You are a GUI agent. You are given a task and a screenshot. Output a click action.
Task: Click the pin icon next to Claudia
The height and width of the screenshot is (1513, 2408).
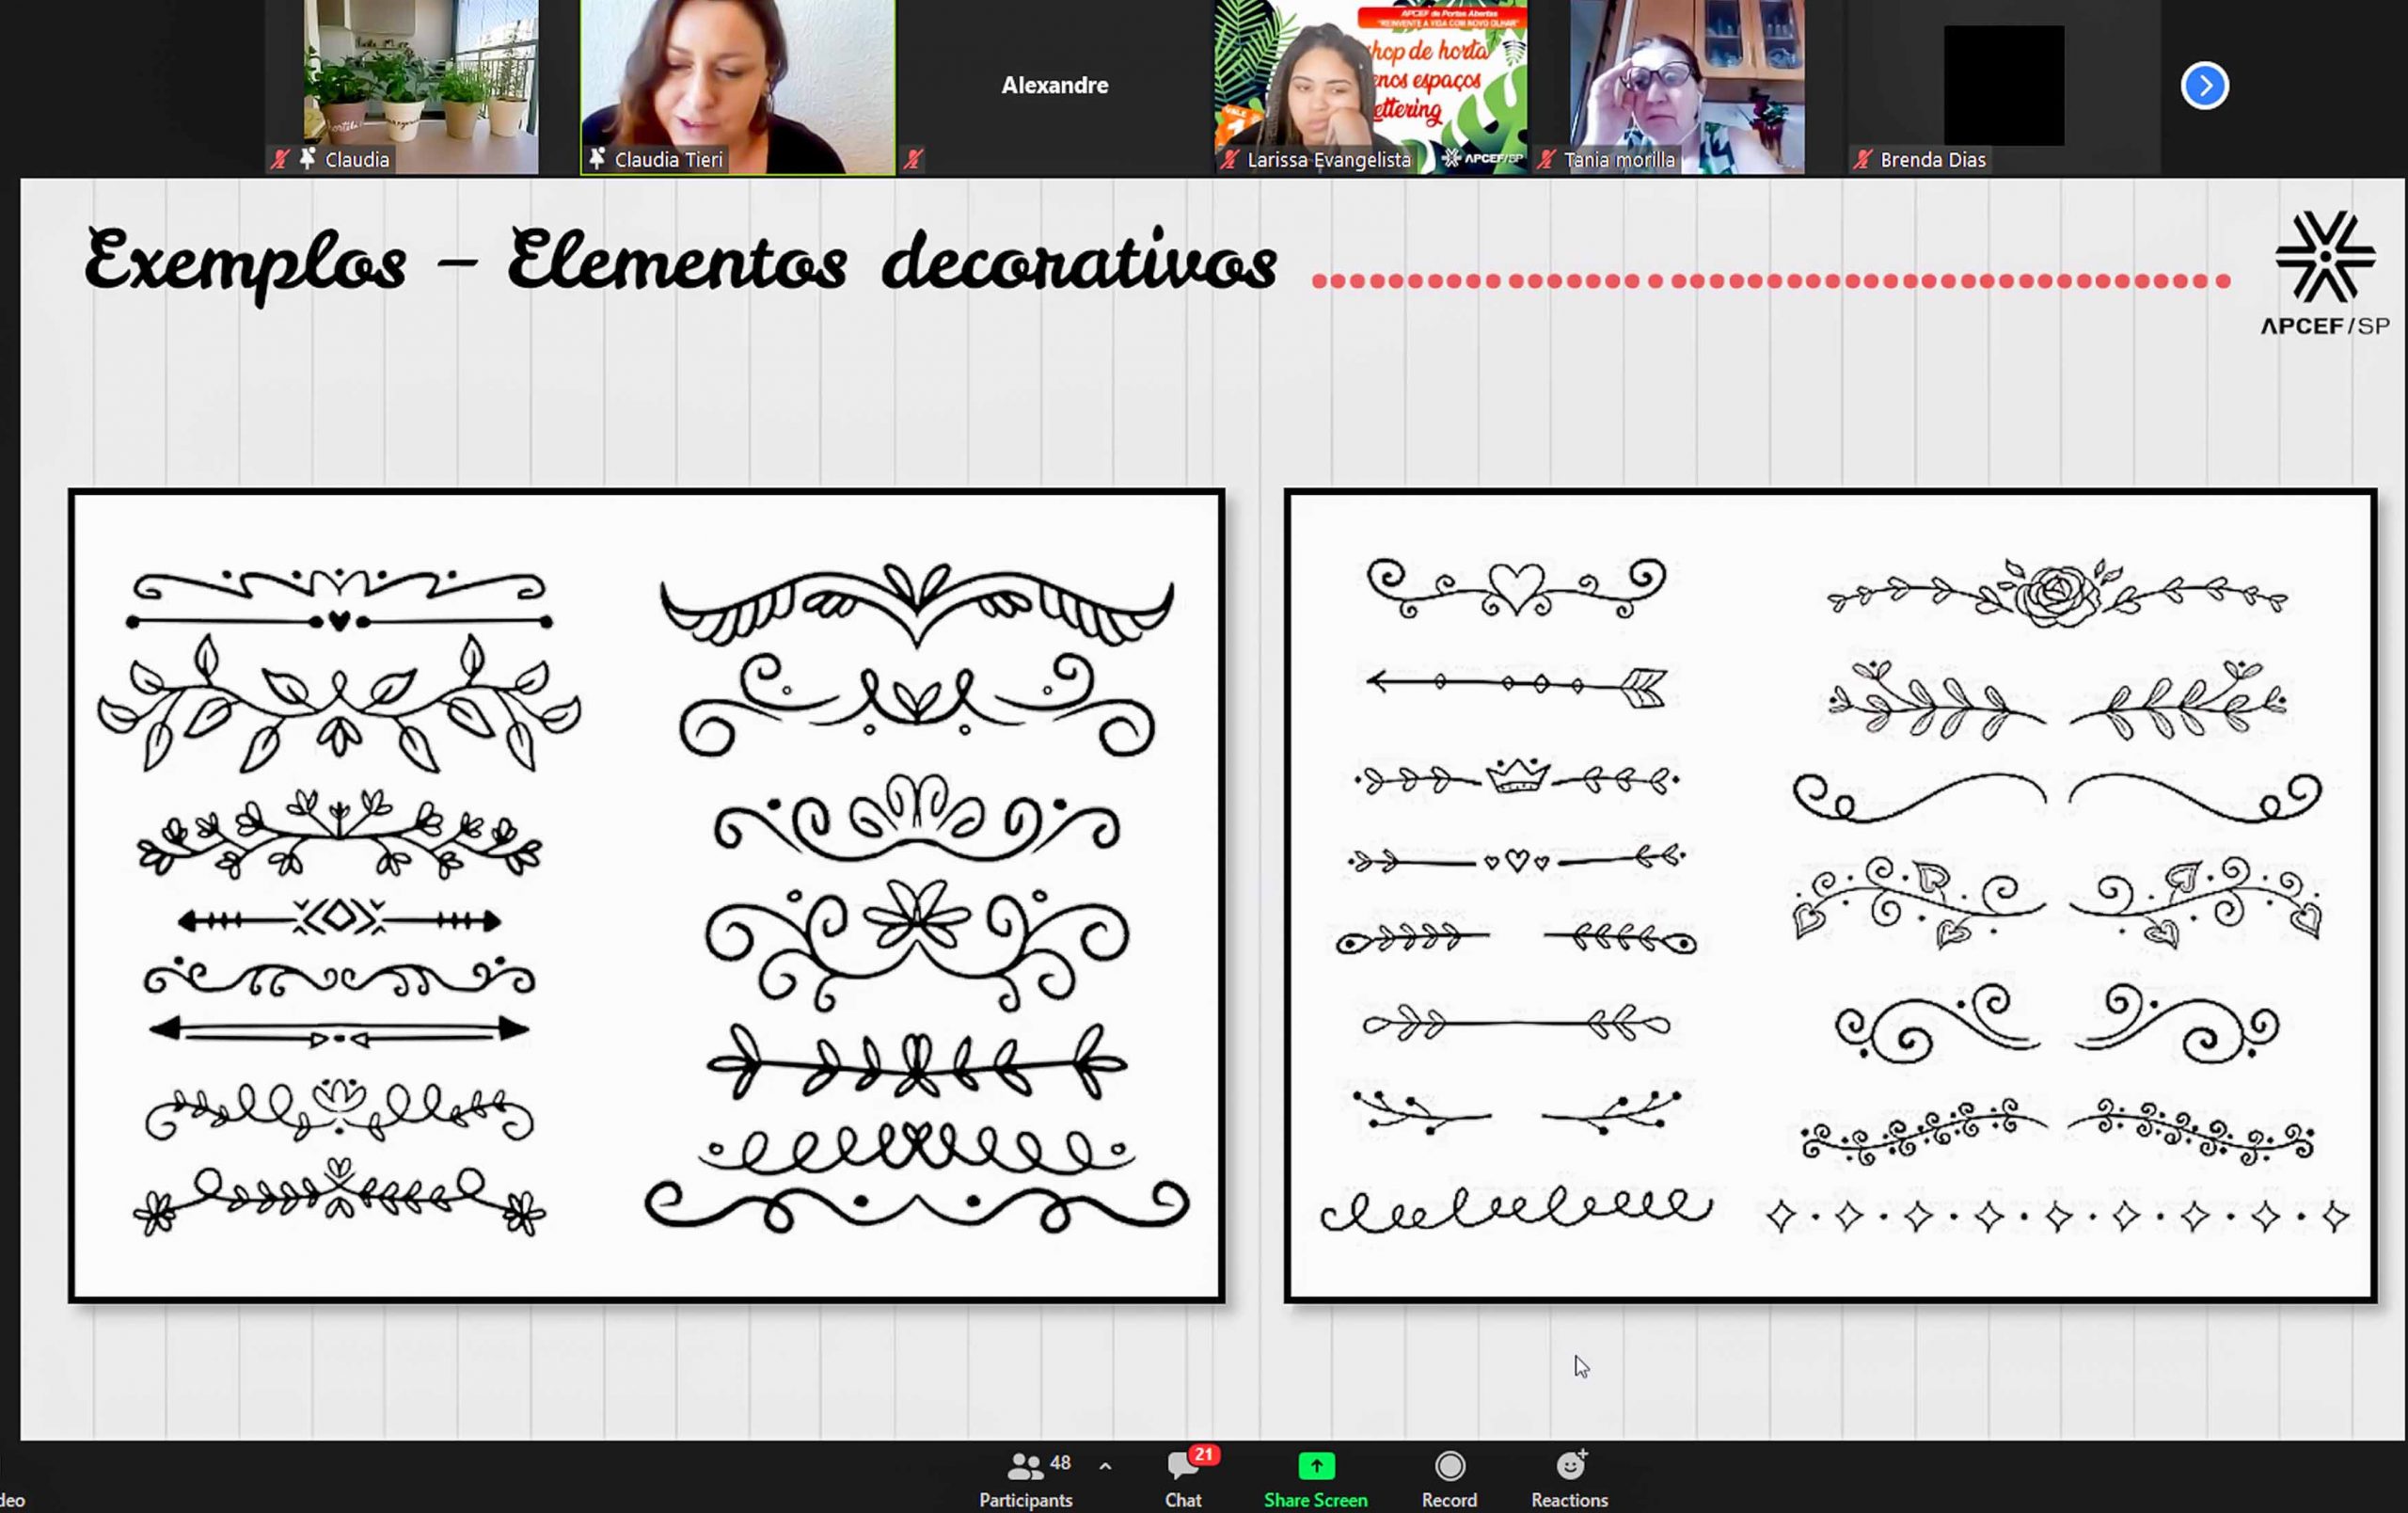coord(307,159)
